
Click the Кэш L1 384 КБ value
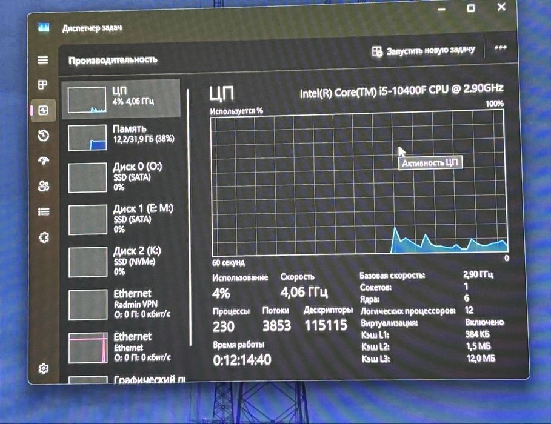(478, 334)
